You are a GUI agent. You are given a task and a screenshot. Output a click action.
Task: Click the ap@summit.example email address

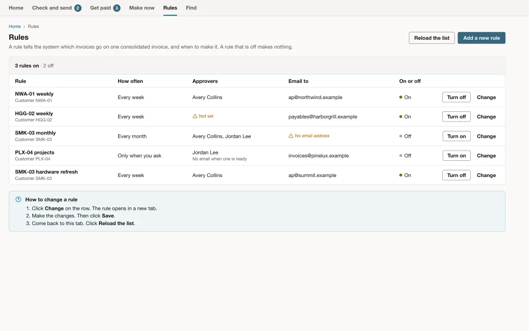click(x=312, y=175)
